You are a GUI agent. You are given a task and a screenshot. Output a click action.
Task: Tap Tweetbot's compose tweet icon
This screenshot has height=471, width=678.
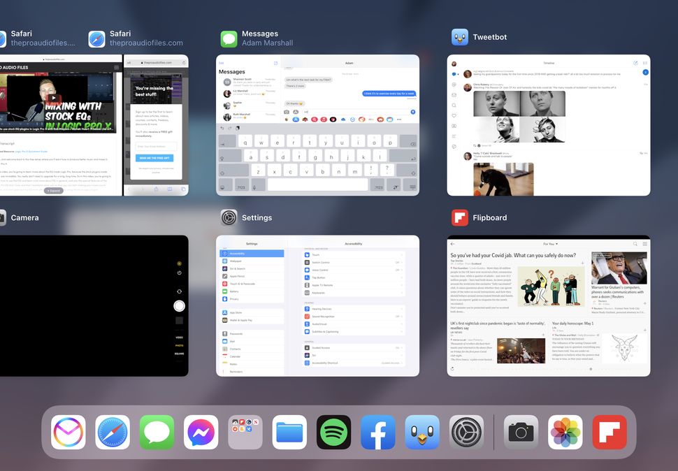pos(636,63)
